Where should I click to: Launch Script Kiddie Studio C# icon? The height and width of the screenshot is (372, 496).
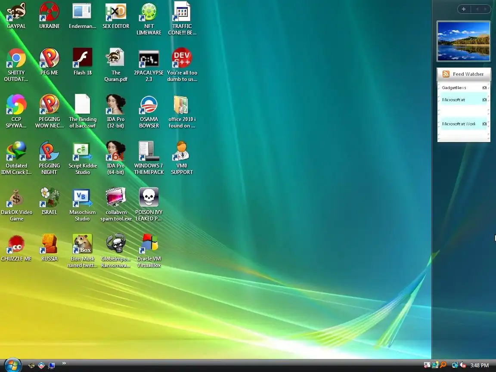[x=83, y=158]
